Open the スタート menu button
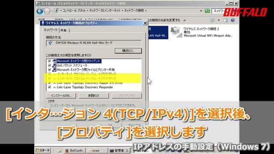Viewport: 274px width, 154px height. point(43,150)
